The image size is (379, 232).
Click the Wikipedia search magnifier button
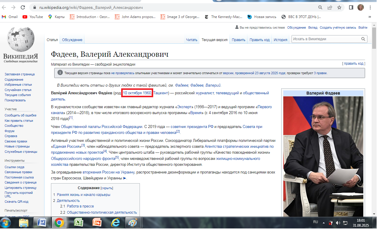tap(363, 39)
